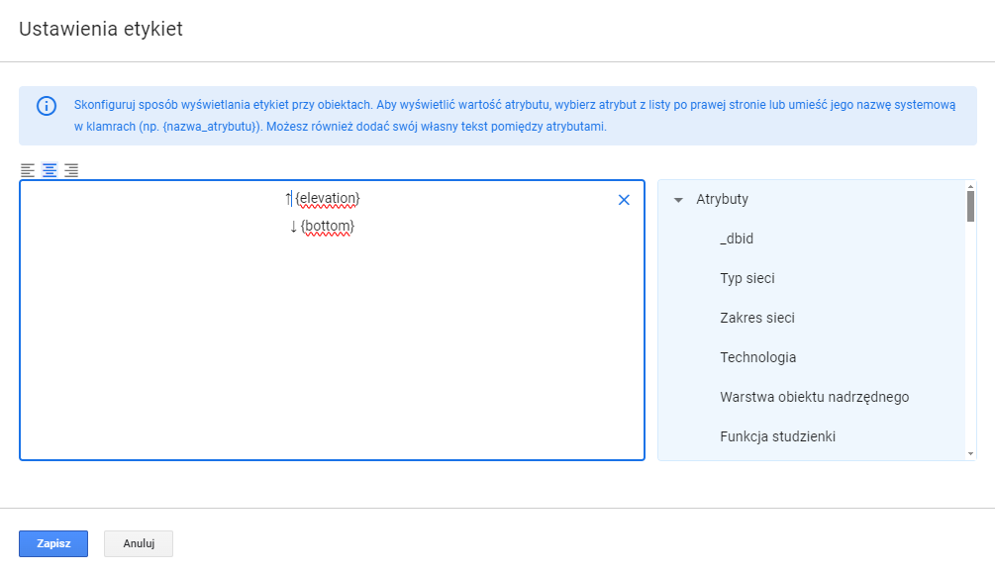
Task: Place the cursor on the {bottom} text
Action: pyautogui.click(x=328, y=227)
